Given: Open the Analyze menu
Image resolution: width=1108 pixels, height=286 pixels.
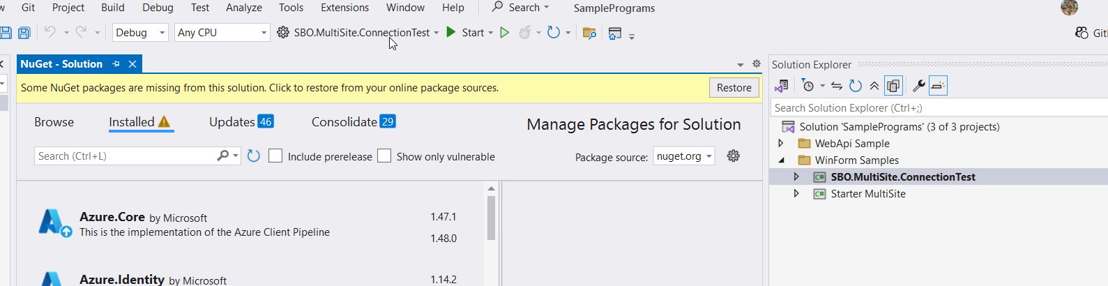Looking at the screenshot, I should (244, 8).
